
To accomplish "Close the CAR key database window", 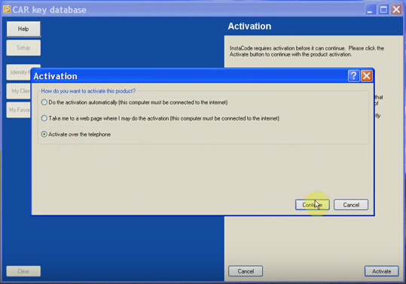I will (396, 10).
